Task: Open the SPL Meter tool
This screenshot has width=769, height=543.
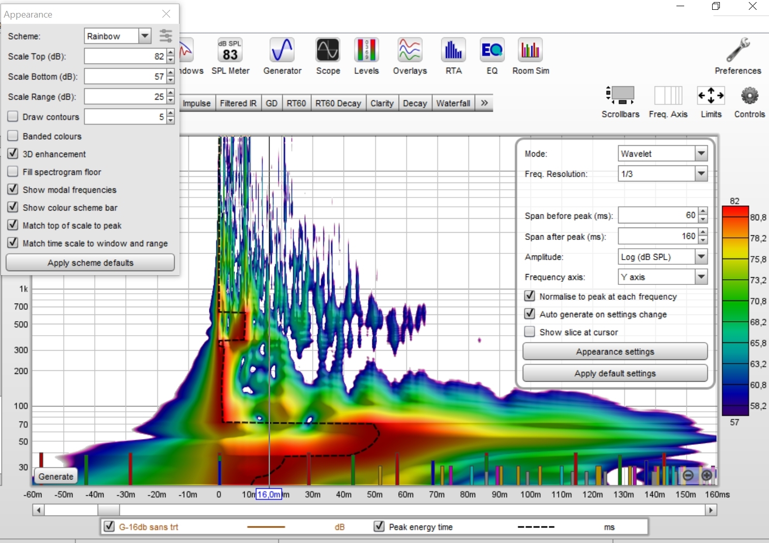Action: (230, 56)
